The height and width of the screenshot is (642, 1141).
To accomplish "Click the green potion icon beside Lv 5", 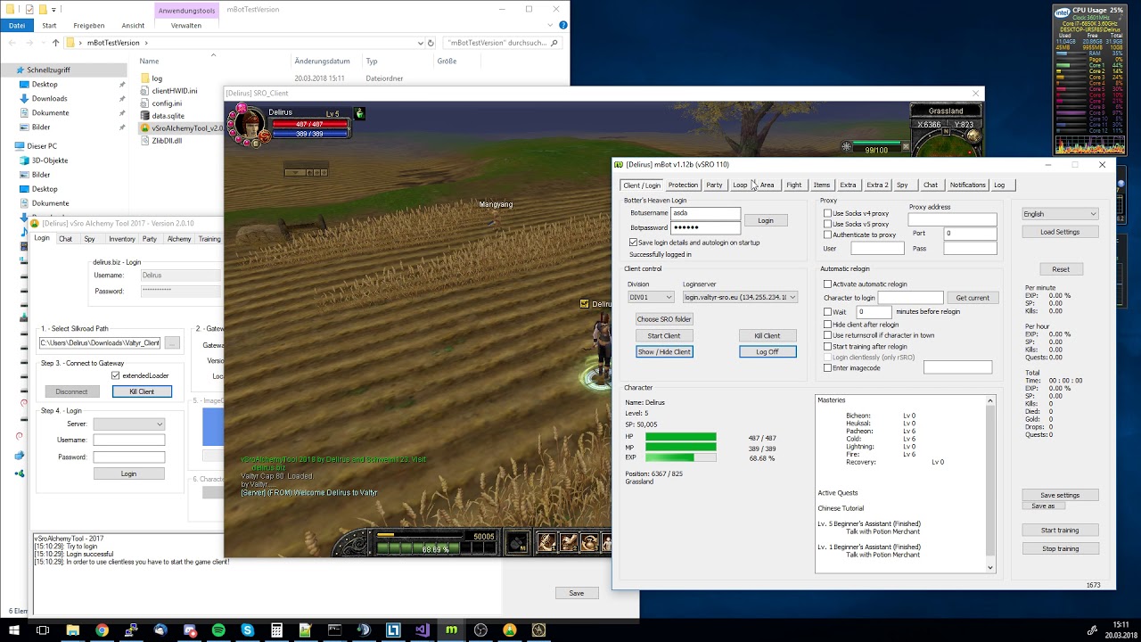I will [359, 113].
